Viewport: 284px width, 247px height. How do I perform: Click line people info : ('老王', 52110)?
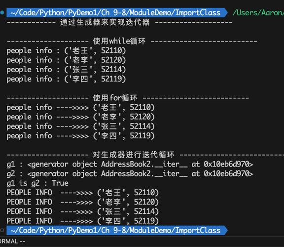click(x=66, y=50)
